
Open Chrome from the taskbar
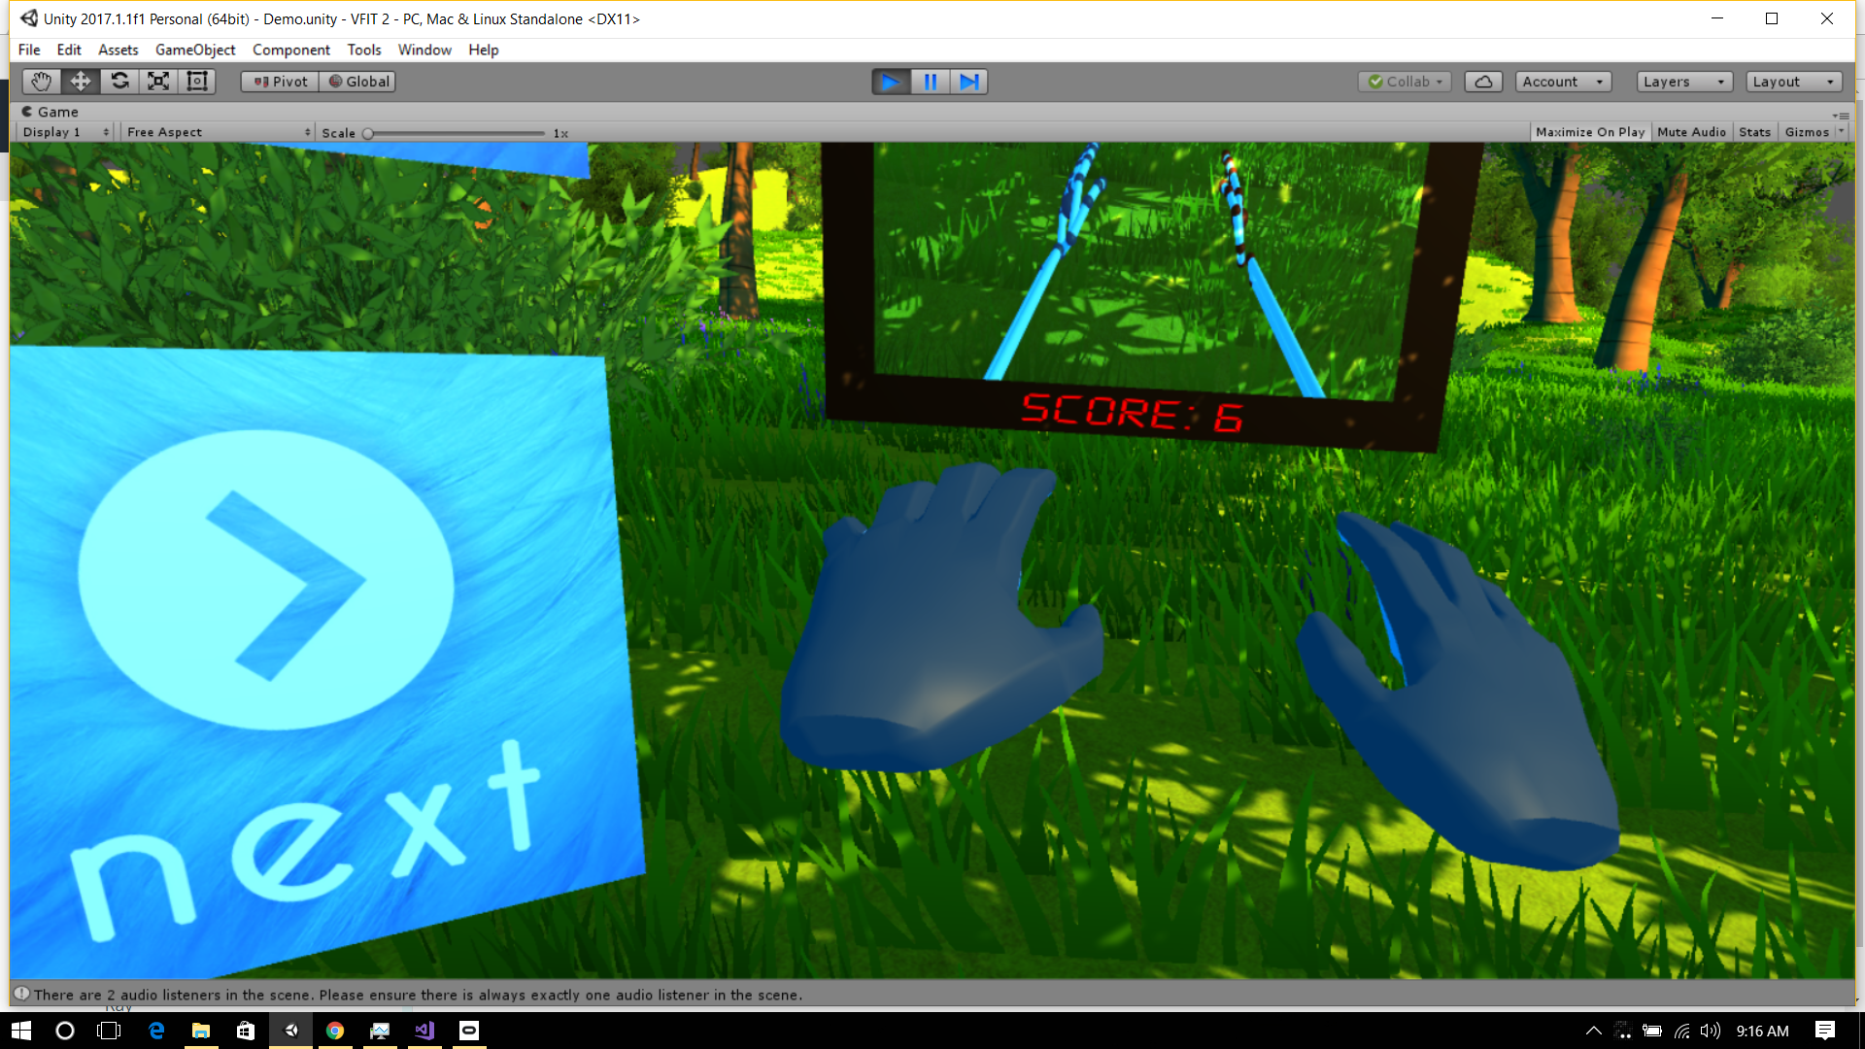pos(335,1031)
